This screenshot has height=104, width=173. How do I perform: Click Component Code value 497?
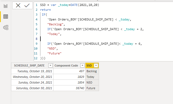[69, 71]
